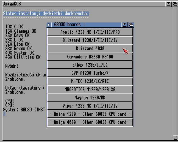Choose Viper 1230 MK I/II/III/IV board

[90, 106]
